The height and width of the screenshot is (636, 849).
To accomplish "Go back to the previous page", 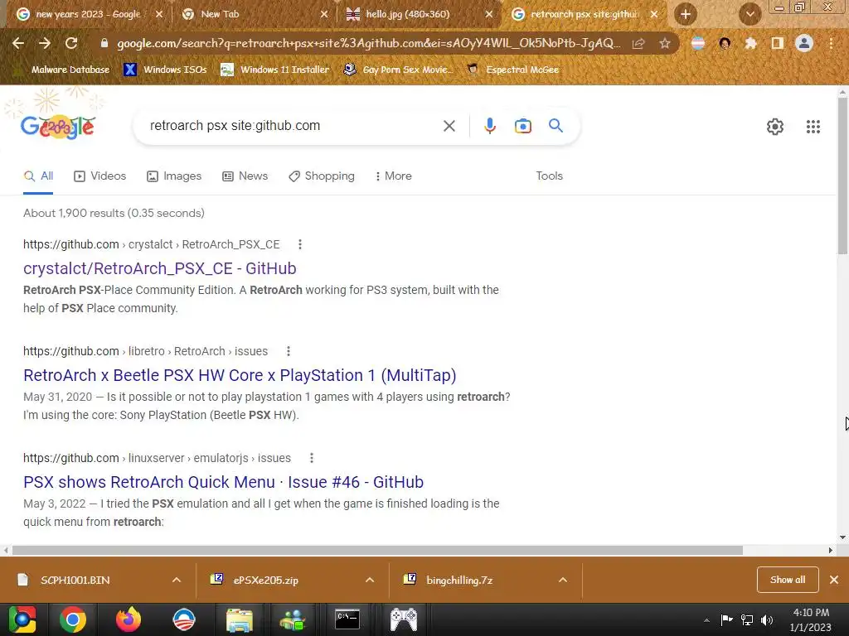I will click(18, 43).
